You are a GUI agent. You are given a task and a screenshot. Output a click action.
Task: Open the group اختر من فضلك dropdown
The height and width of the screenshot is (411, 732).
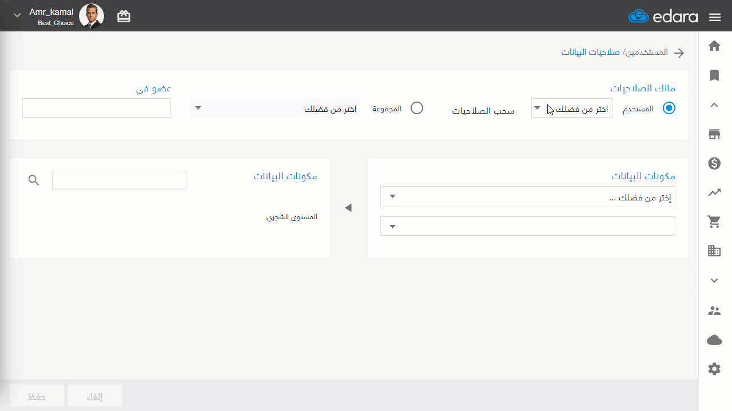(x=275, y=108)
